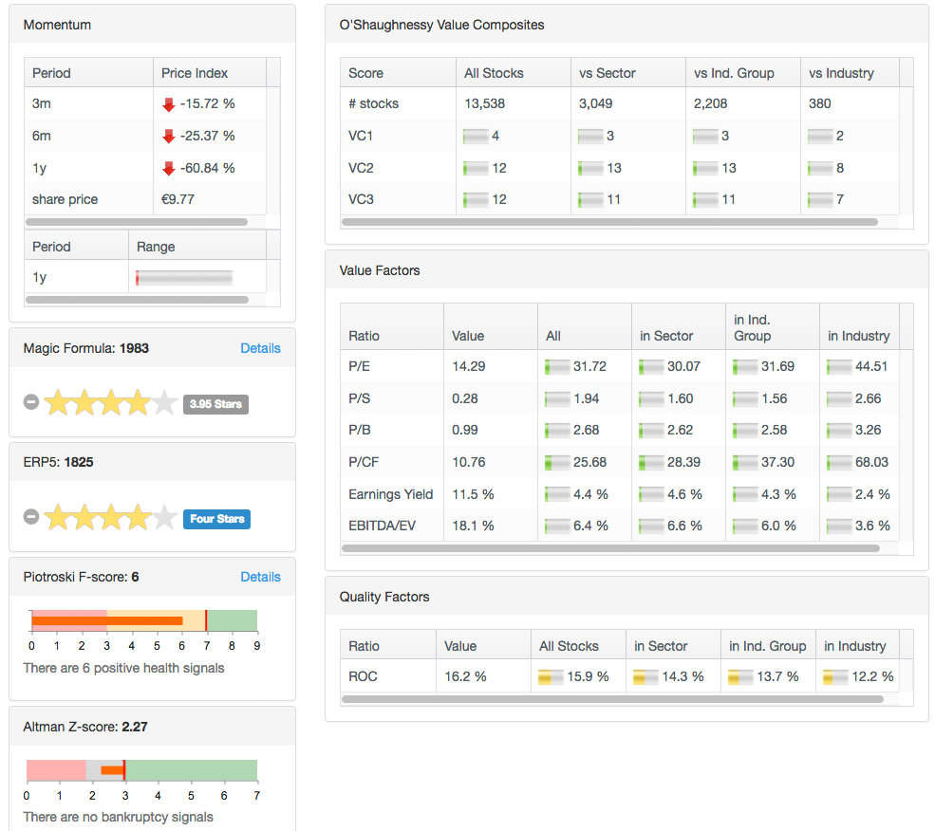Click the first gold star in ERP5 rating

click(x=57, y=518)
